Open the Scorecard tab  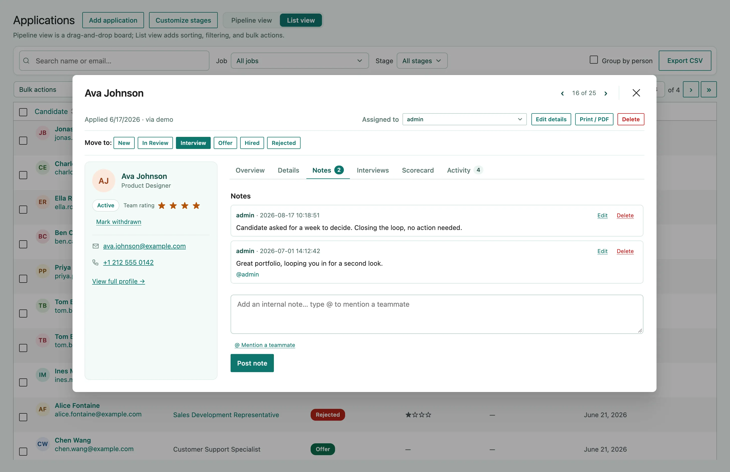(x=418, y=170)
